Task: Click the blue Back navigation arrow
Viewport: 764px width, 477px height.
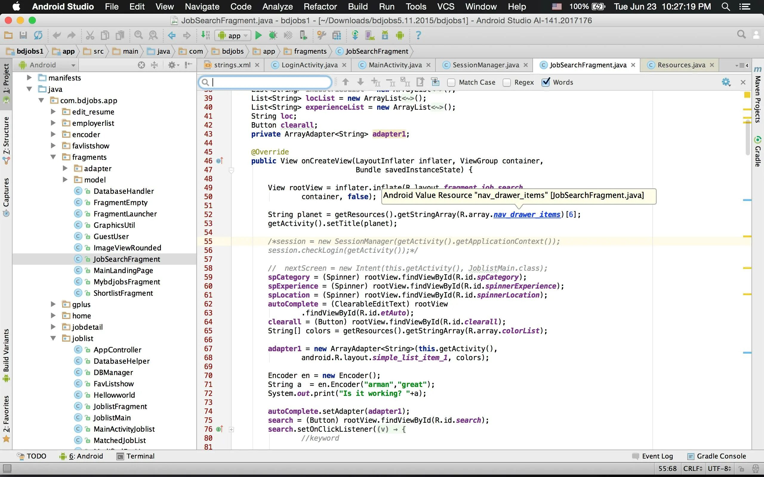Action: (x=172, y=35)
